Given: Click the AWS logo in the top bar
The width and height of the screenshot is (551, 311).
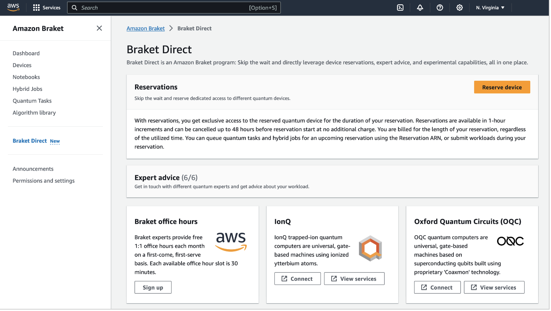Looking at the screenshot, I should click(13, 8).
